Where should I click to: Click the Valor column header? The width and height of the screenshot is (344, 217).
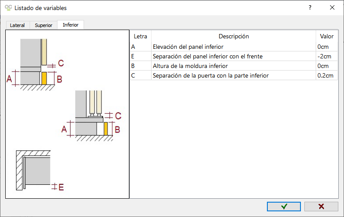click(327, 36)
